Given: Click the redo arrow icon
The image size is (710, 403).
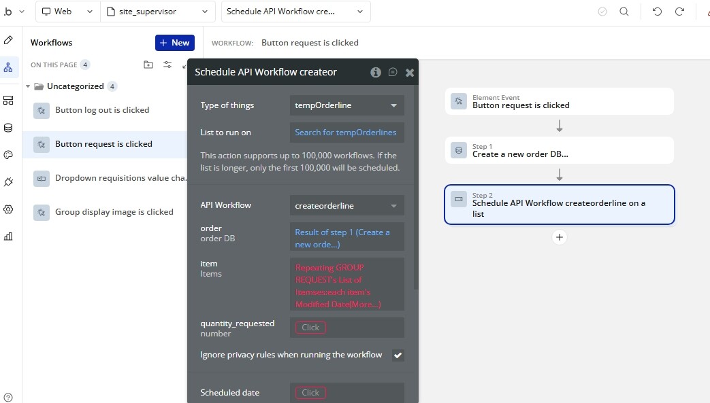Looking at the screenshot, I should (x=679, y=12).
